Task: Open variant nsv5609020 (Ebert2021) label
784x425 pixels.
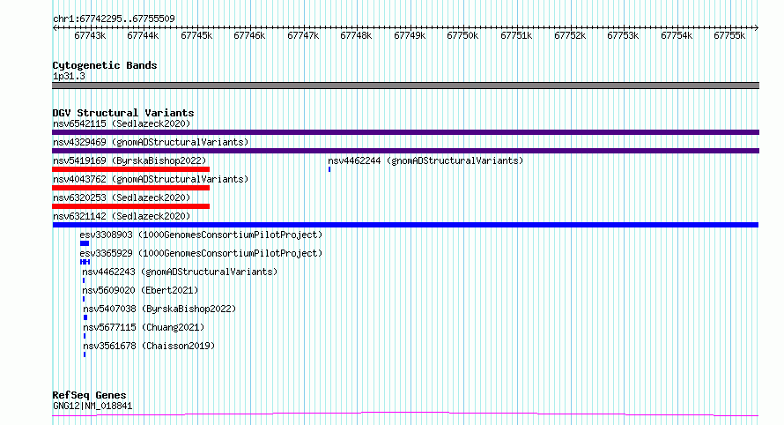Action: click(140, 290)
